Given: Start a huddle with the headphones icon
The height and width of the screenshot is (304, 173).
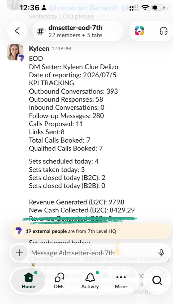Looking at the screenshot, I should pos(163,31).
